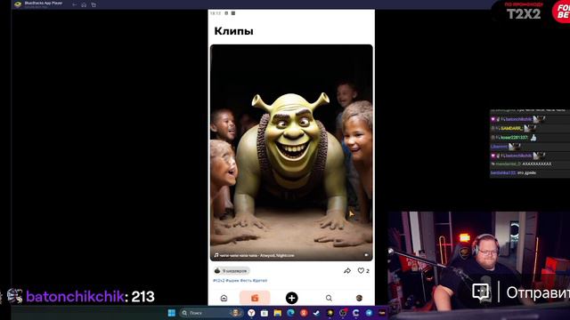Open the last hashtag under the clip

click(260, 281)
